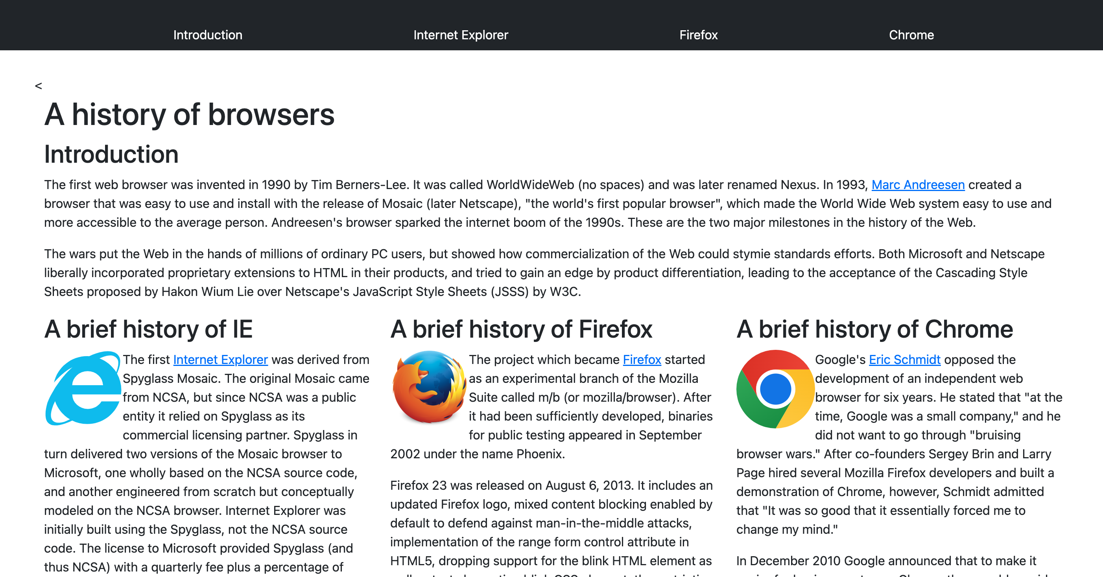Click paragraph starting 'In December 2010 Google'
The width and height of the screenshot is (1103, 577).
tap(886, 561)
